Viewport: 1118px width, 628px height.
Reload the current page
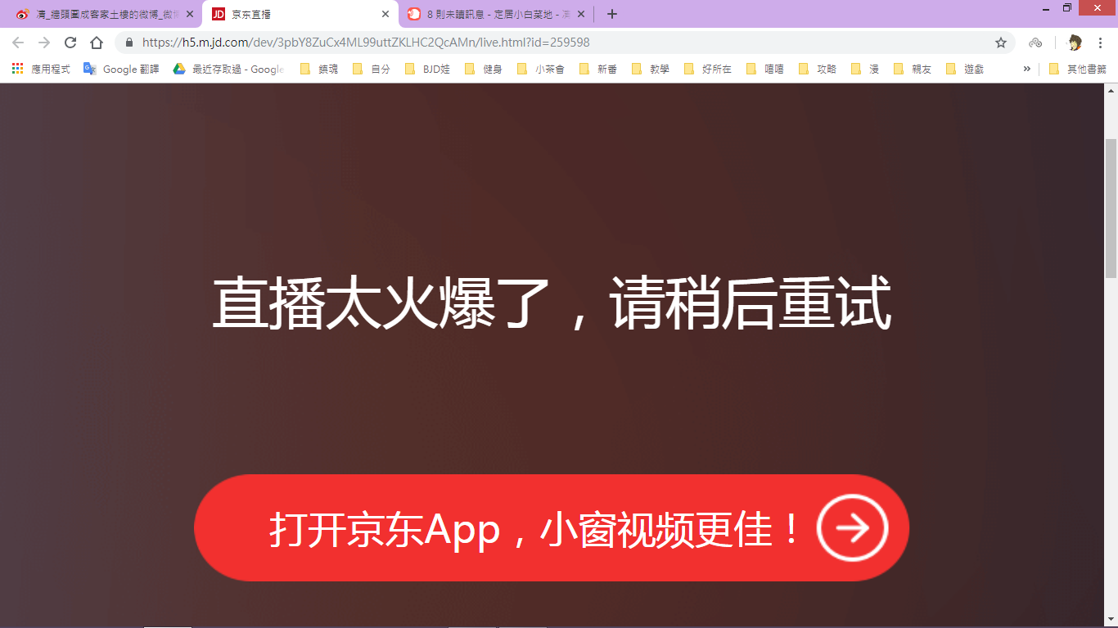click(70, 43)
